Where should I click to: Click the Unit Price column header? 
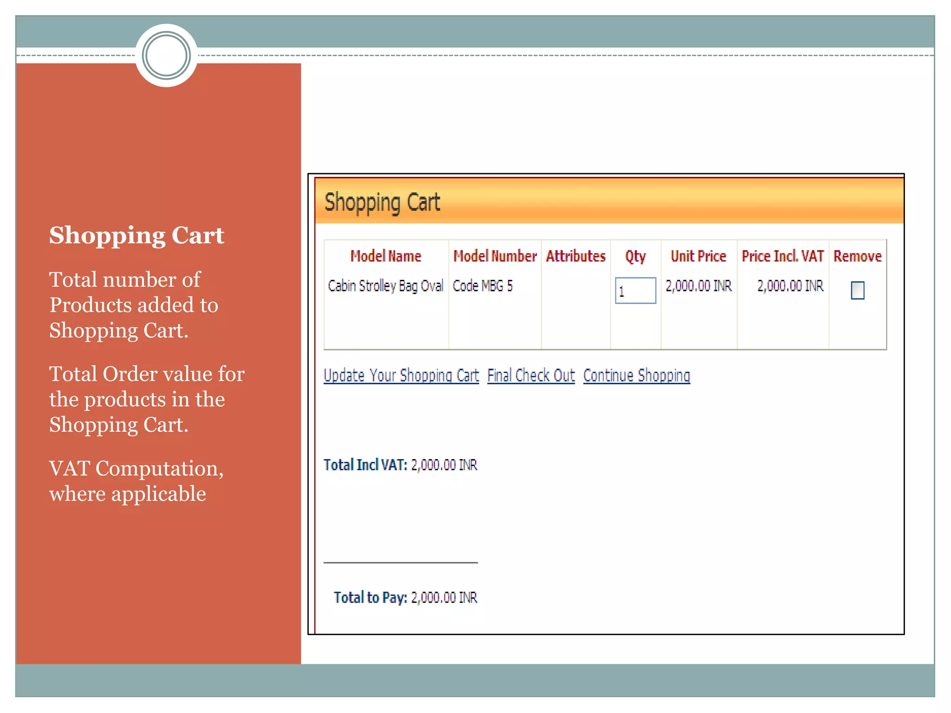[698, 256]
